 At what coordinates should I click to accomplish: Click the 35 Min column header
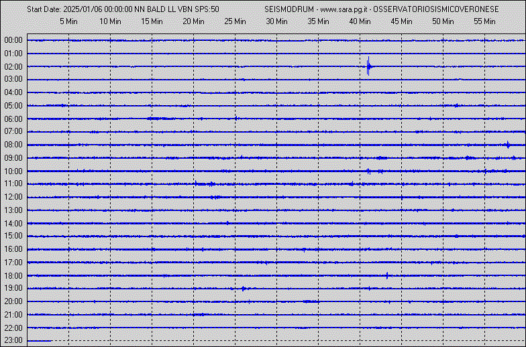click(318, 21)
